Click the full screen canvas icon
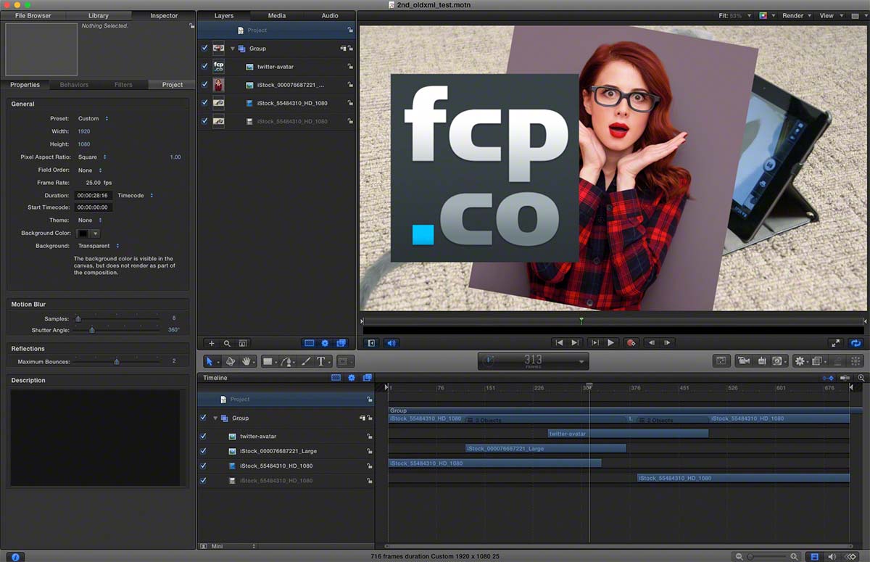Image resolution: width=870 pixels, height=562 pixels. tap(835, 343)
